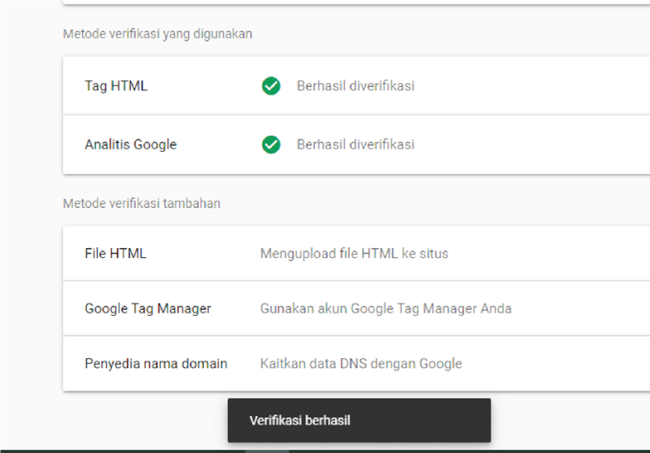Expand the Tag HTML verification row

(x=357, y=86)
